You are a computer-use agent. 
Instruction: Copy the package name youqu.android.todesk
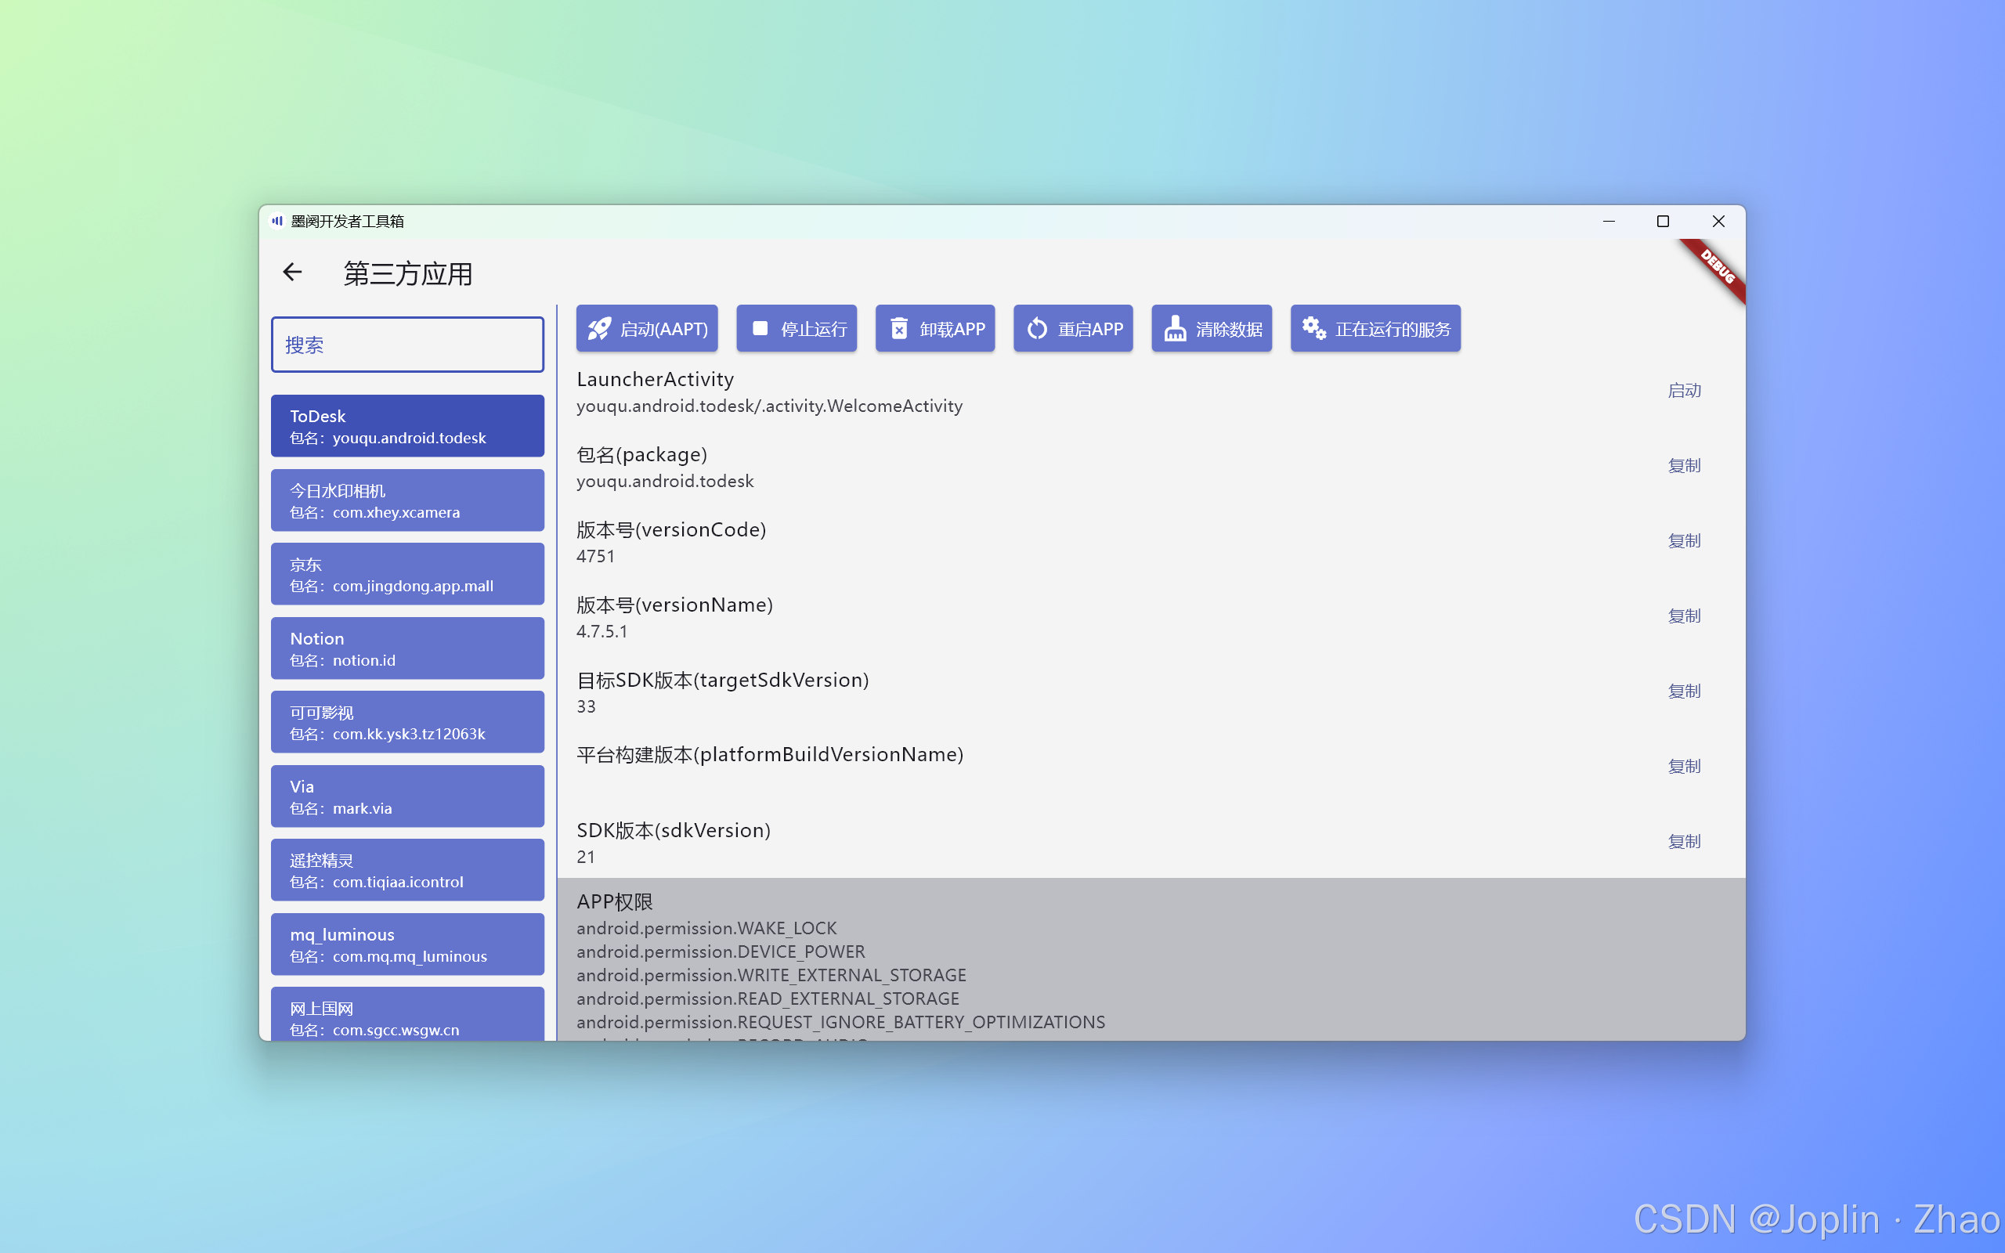click(x=1684, y=466)
